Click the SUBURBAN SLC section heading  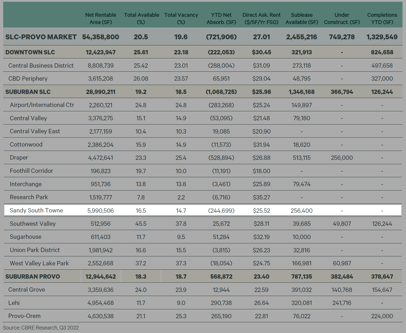[x=28, y=92]
